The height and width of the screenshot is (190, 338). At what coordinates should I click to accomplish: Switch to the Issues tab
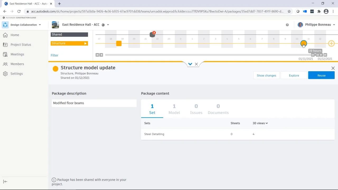[x=196, y=109]
